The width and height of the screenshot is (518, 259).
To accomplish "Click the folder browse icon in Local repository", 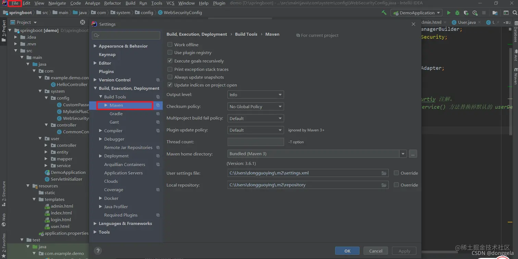I will pyautogui.click(x=384, y=185).
